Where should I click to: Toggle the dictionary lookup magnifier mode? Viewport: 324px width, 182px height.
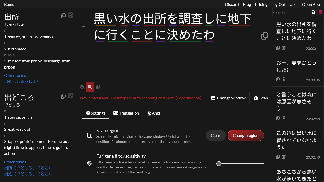(x=90, y=87)
